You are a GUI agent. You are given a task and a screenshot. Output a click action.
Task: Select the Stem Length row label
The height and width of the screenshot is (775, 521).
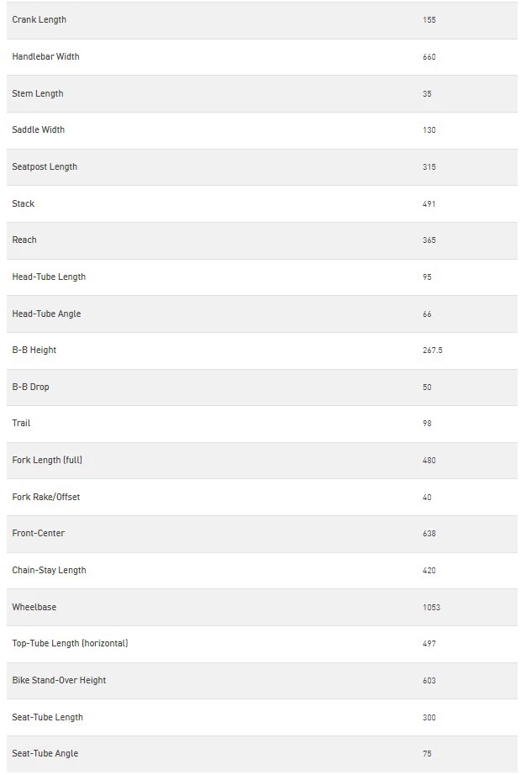(x=38, y=93)
